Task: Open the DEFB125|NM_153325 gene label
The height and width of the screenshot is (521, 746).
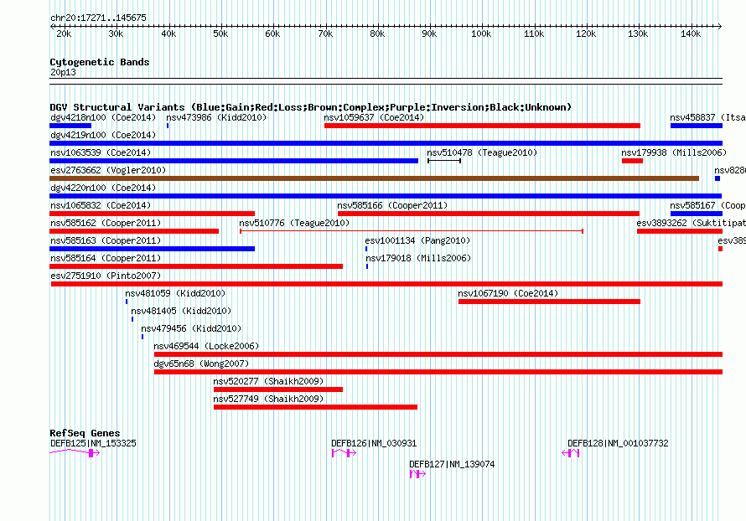Action: pyautogui.click(x=93, y=443)
